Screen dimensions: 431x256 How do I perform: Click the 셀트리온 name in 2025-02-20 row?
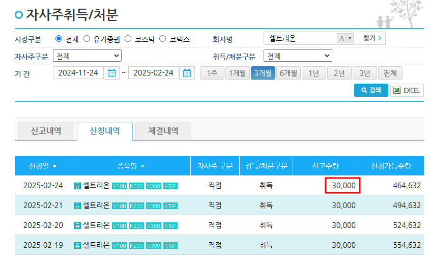click(96, 225)
